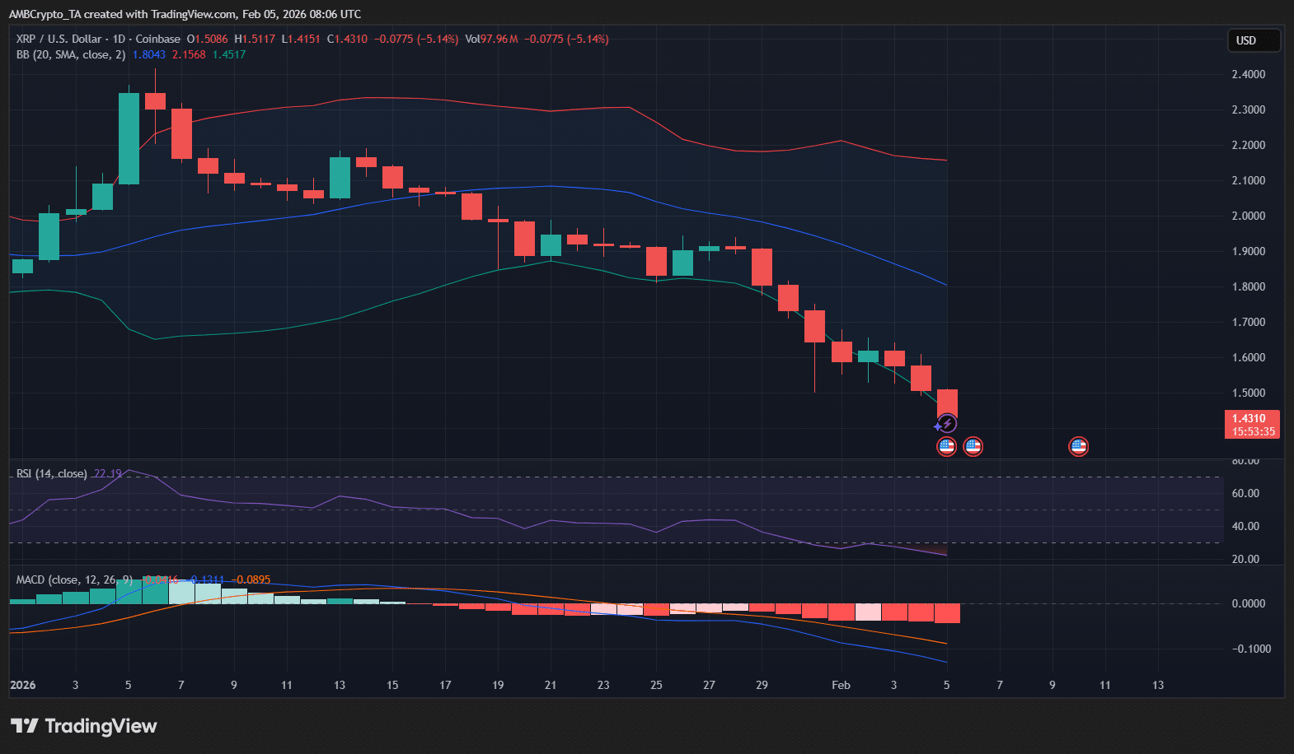
Task: Click the TradingView logo
Action: pyautogui.click(x=83, y=725)
